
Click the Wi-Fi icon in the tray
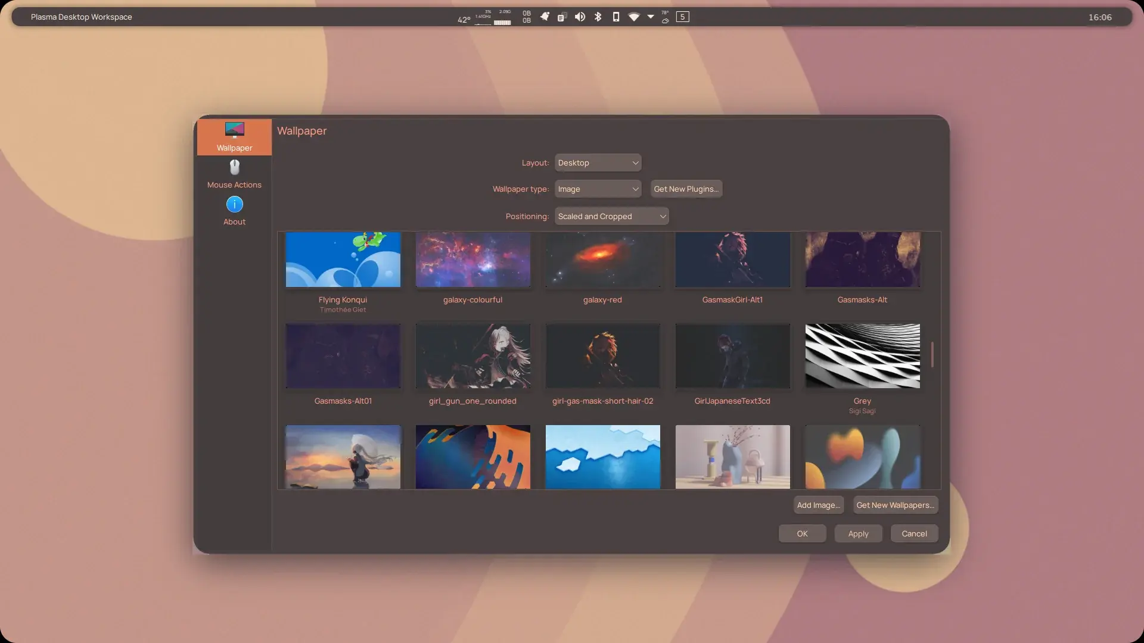(633, 17)
